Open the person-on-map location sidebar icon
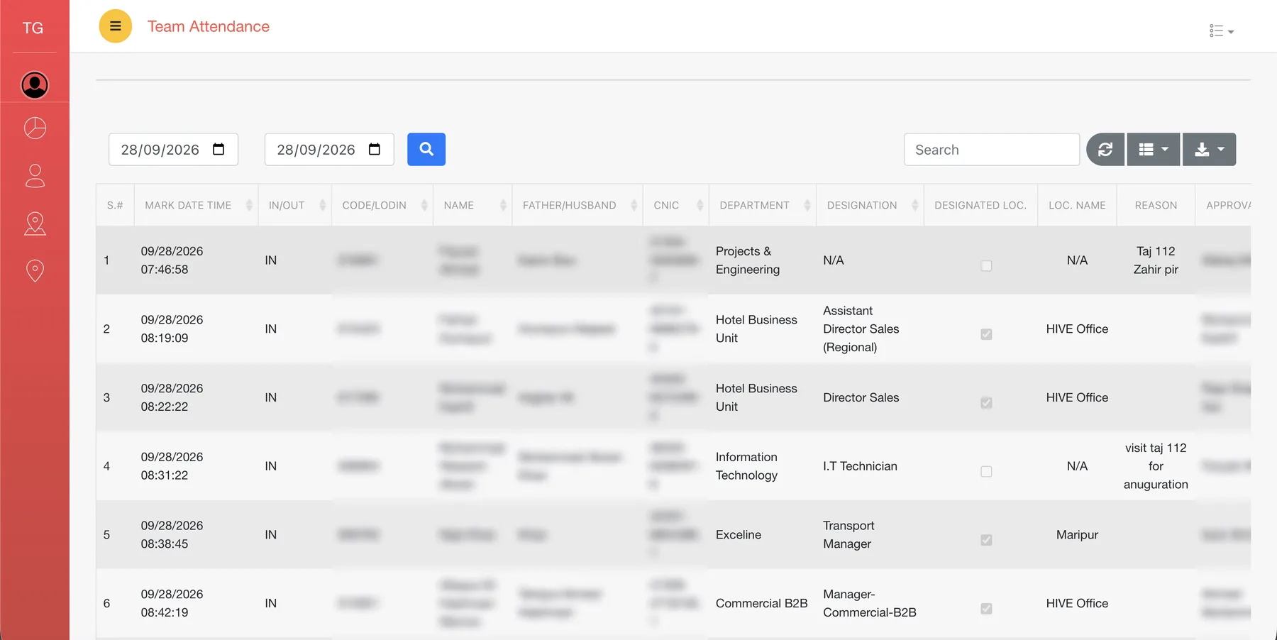This screenshot has width=1277, height=640. pos(35,224)
